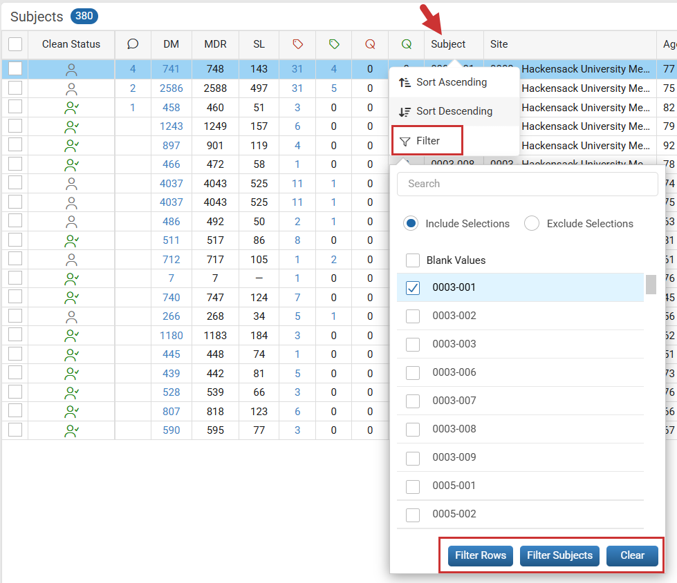Viewport: 677px width, 583px height.
Task: Check the 0003-002 filter checkbox
Action: pyautogui.click(x=413, y=316)
